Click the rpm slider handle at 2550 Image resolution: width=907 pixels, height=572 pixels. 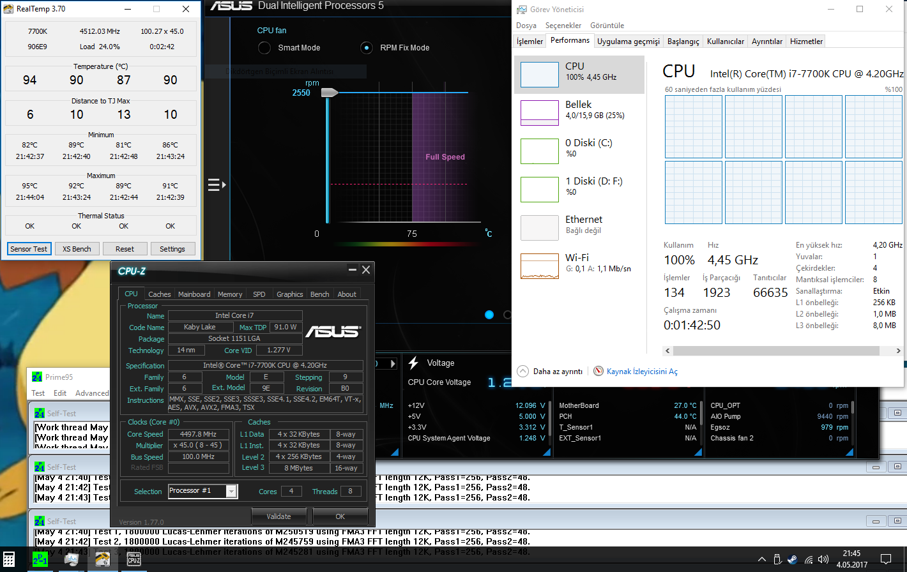tap(329, 93)
